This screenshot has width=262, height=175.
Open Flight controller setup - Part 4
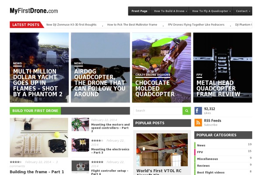coord(110,172)
